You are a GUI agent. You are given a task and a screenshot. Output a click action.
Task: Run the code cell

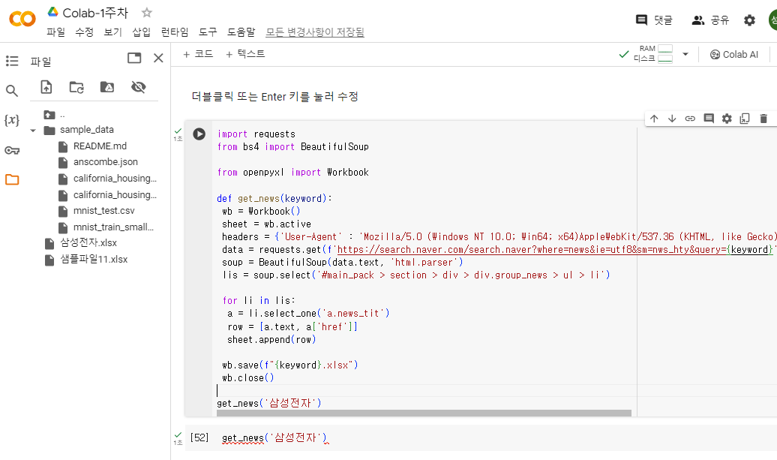click(x=199, y=134)
